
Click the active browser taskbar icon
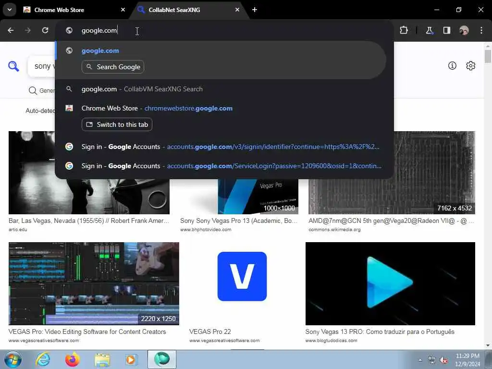pos(162,359)
